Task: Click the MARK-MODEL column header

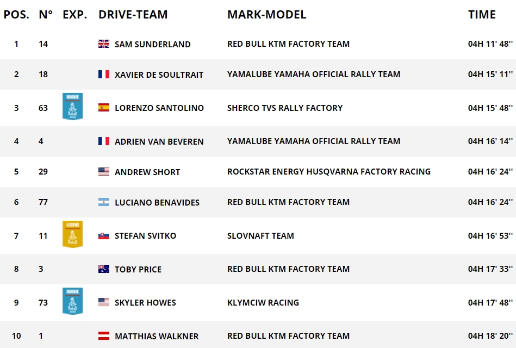Action: [x=266, y=15]
